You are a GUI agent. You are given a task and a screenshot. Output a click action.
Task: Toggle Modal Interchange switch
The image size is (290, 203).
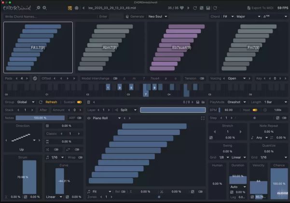[115, 79]
